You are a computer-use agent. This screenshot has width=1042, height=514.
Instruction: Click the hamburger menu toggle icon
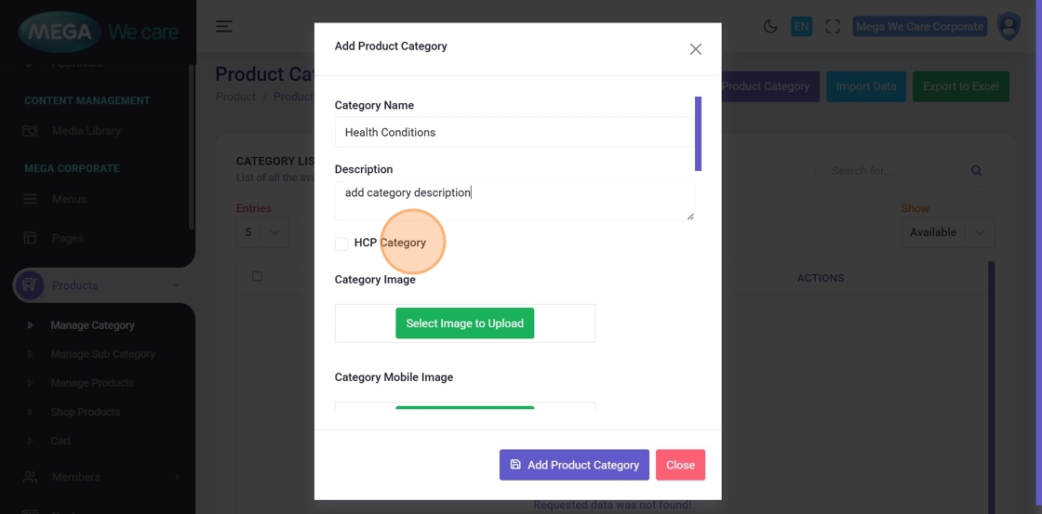[x=224, y=26]
